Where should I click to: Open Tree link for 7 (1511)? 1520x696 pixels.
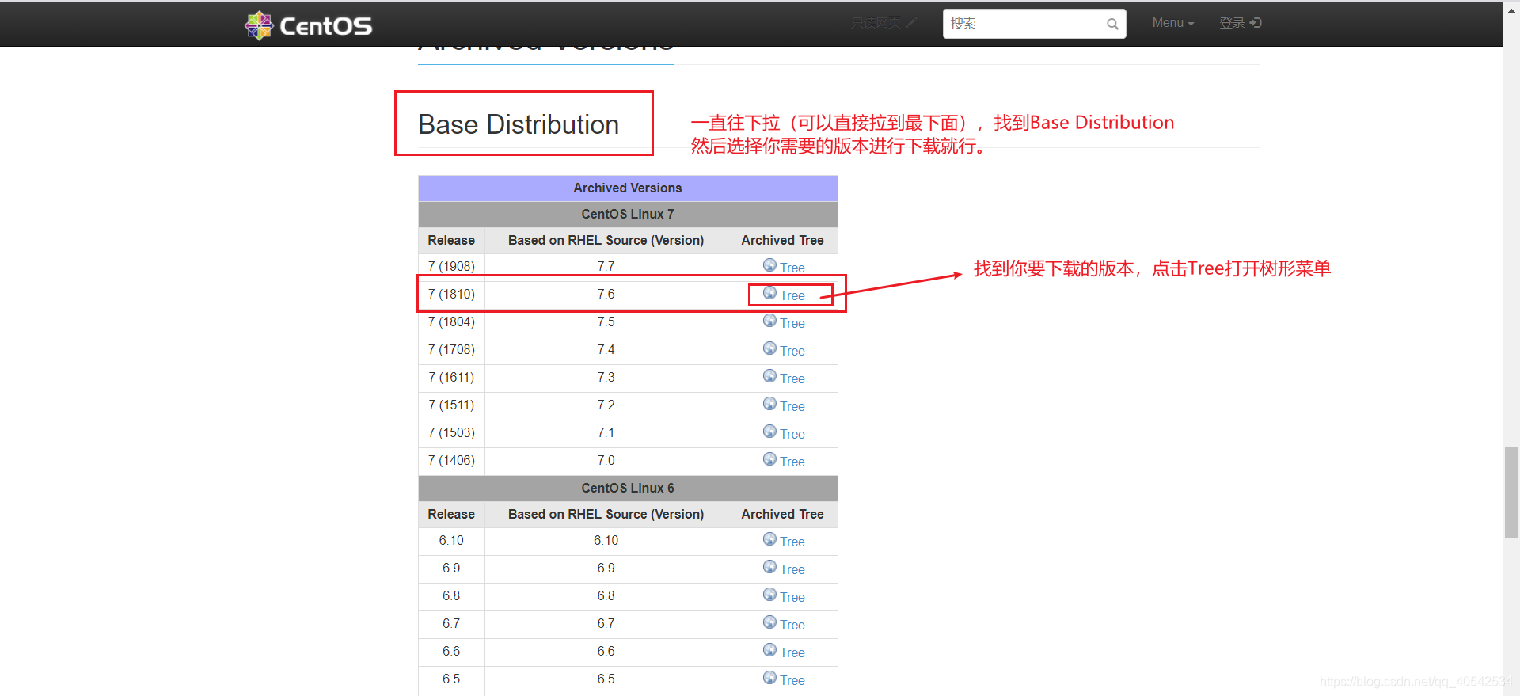(x=792, y=406)
